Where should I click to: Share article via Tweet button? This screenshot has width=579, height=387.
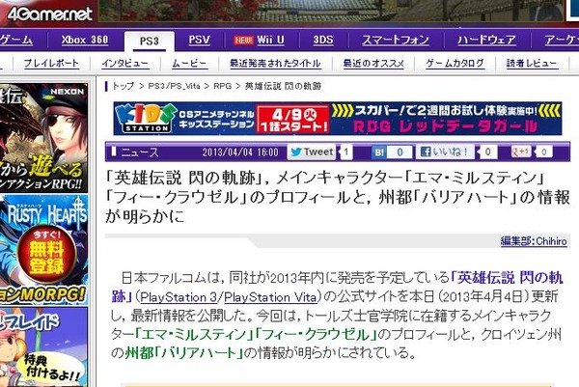[312, 152]
